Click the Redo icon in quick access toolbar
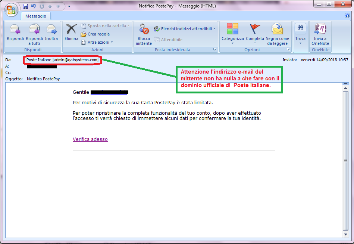The height and width of the screenshot is (244, 354). 42,6
